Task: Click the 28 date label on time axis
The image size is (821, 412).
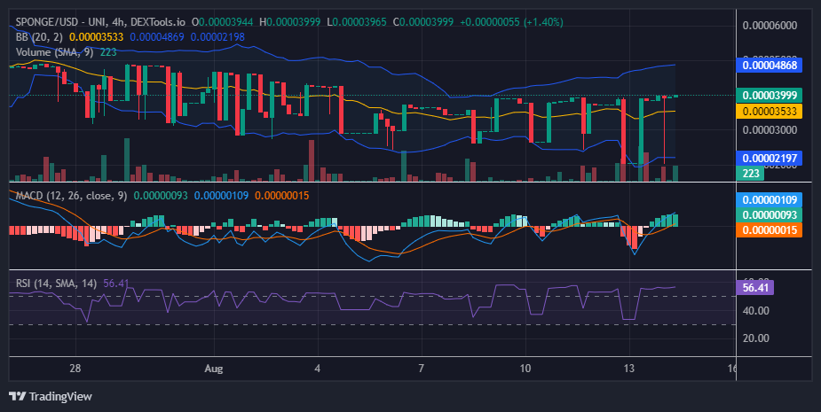Action: click(75, 368)
